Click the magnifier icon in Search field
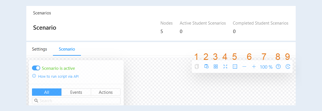This screenshot has width=322, height=111. (x=36, y=101)
